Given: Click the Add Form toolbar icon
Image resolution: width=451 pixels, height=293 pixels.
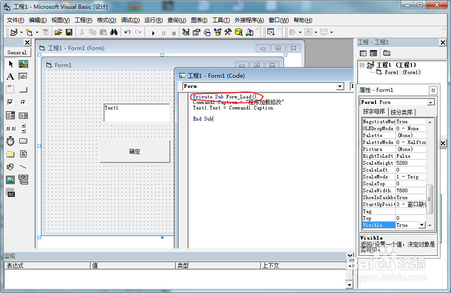Looking at the screenshot, I should (x=29, y=32).
